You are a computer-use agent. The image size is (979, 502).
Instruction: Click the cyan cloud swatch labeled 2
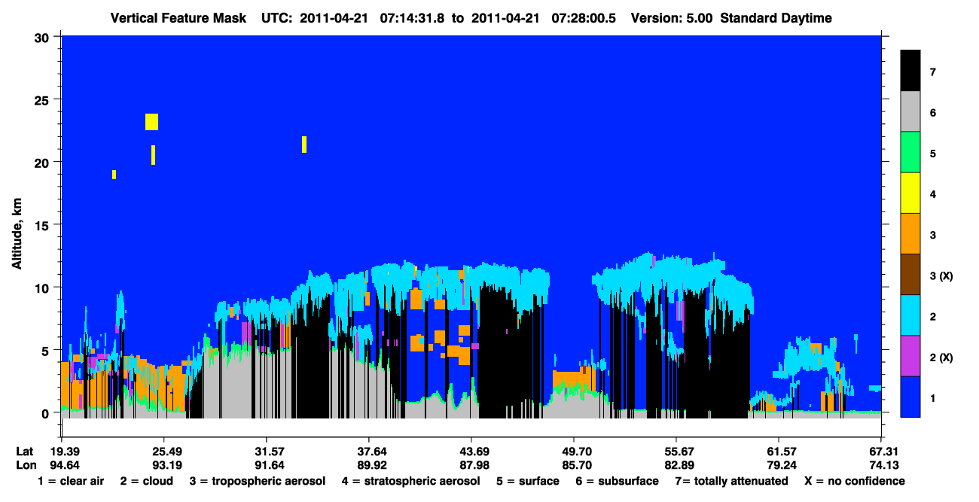(x=910, y=315)
